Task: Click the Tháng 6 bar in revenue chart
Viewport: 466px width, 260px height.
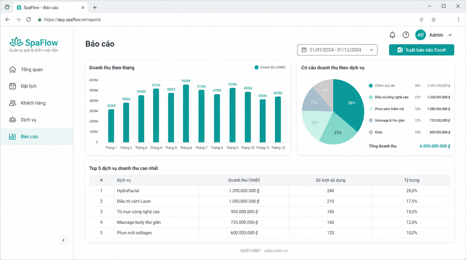Action: tap(186, 113)
